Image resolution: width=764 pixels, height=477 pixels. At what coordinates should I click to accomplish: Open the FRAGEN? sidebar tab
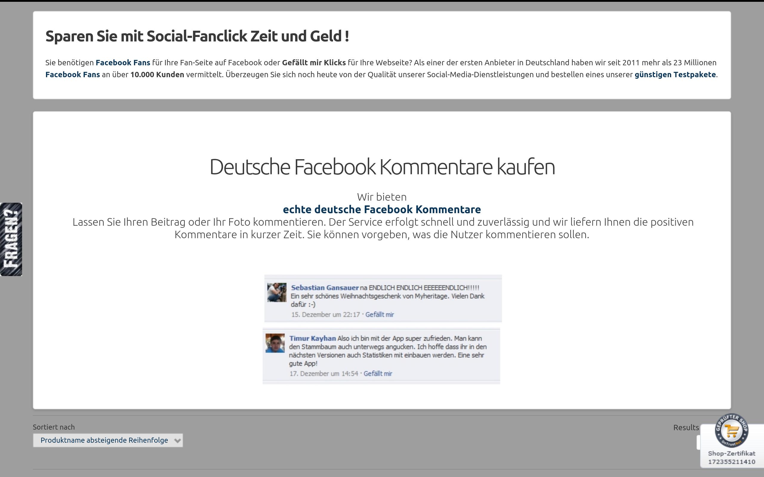pos(11,239)
